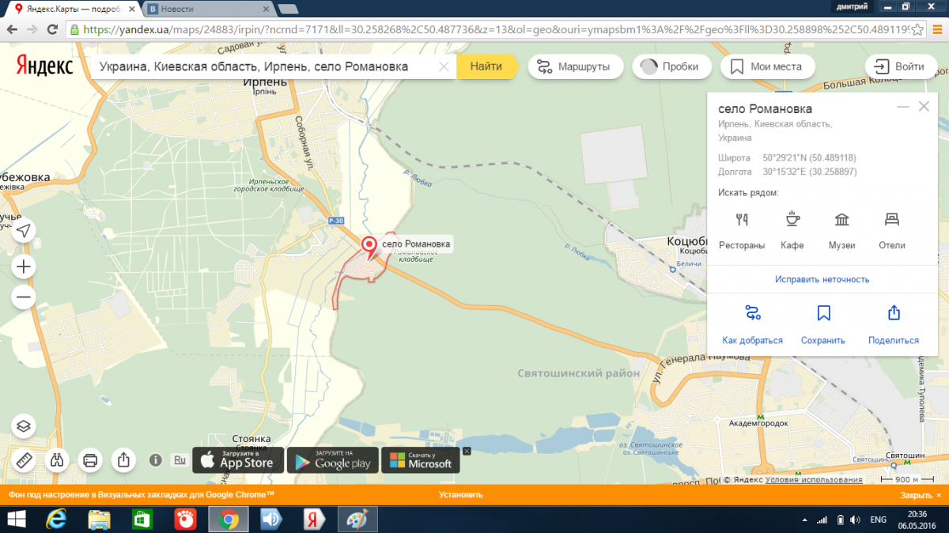
Task: Click the Yandex logo
Action: 44,66
